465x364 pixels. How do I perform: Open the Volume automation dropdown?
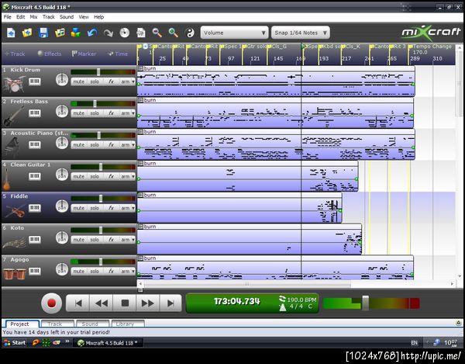pyautogui.click(x=234, y=33)
